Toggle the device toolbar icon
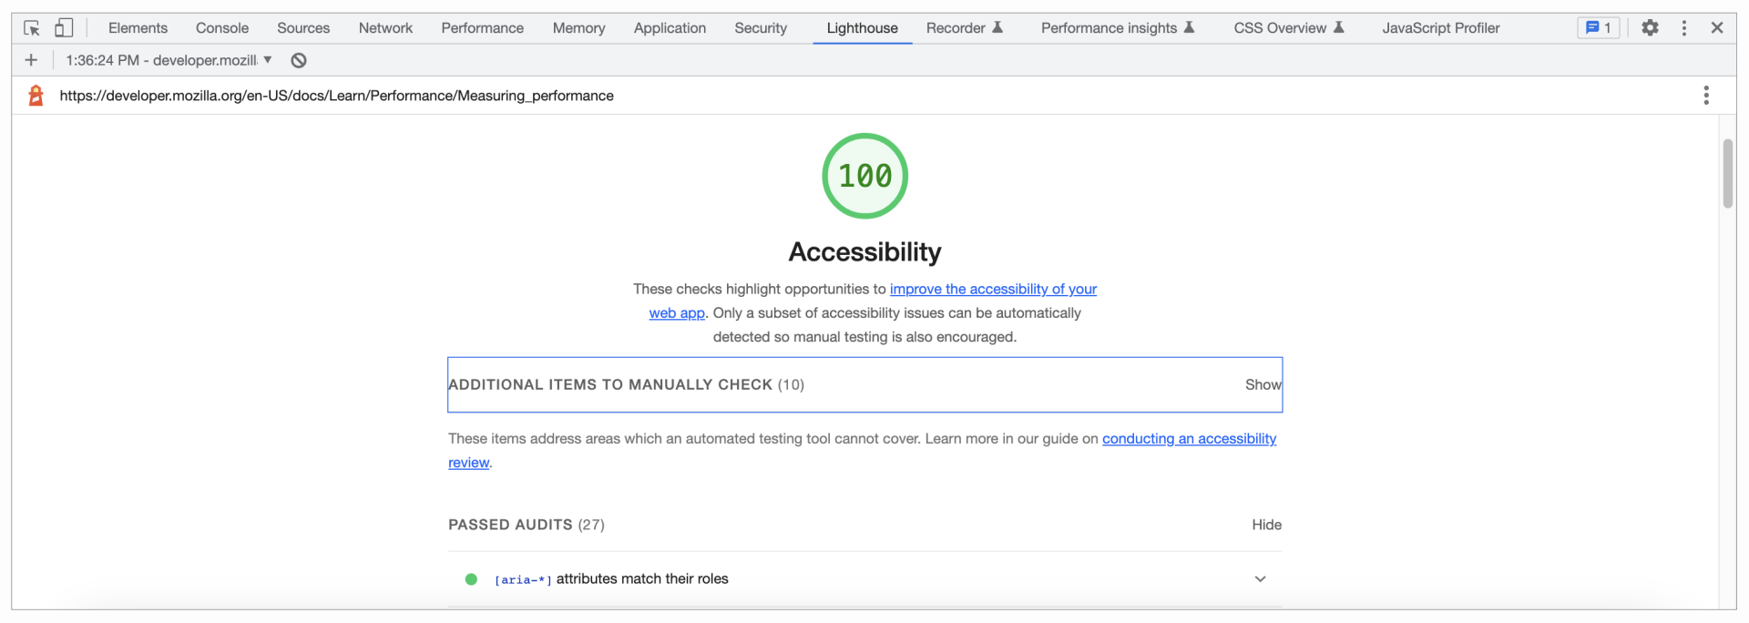 tap(63, 28)
